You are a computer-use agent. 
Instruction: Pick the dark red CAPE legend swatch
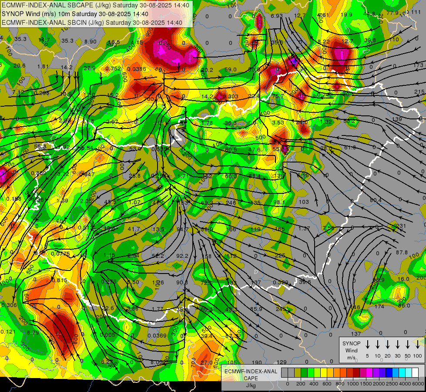pyautogui.click(x=356, y=372)
